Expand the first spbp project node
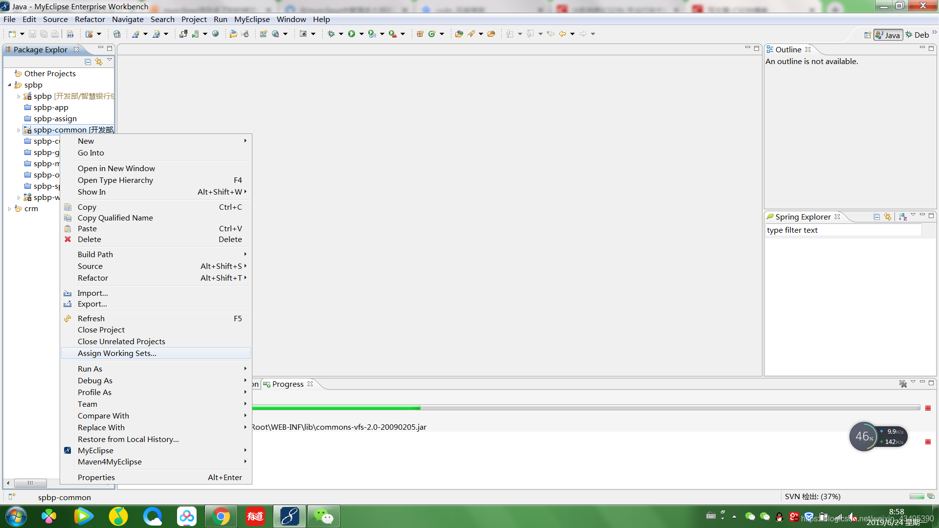The height and width of the screenshot is (528, 939). pyautogui.click(x=19, y=96)
